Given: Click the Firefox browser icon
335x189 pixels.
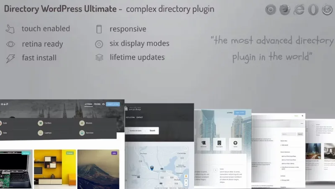Looking at the screenshot, I should coord(285,10).
